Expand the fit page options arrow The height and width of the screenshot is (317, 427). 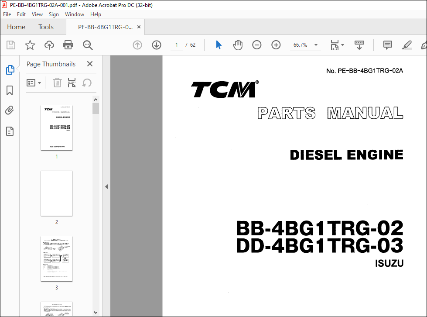click(342, 45)
